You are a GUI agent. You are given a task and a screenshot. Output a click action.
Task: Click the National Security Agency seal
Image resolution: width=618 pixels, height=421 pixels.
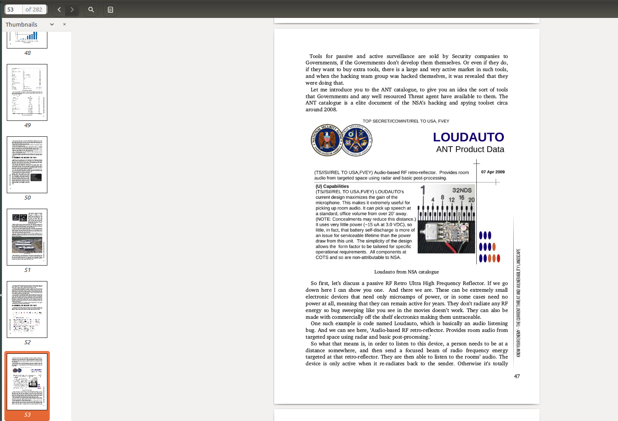[x=327, y=140]
